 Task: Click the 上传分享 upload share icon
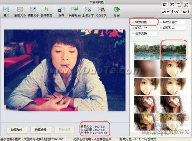(88, 9)
